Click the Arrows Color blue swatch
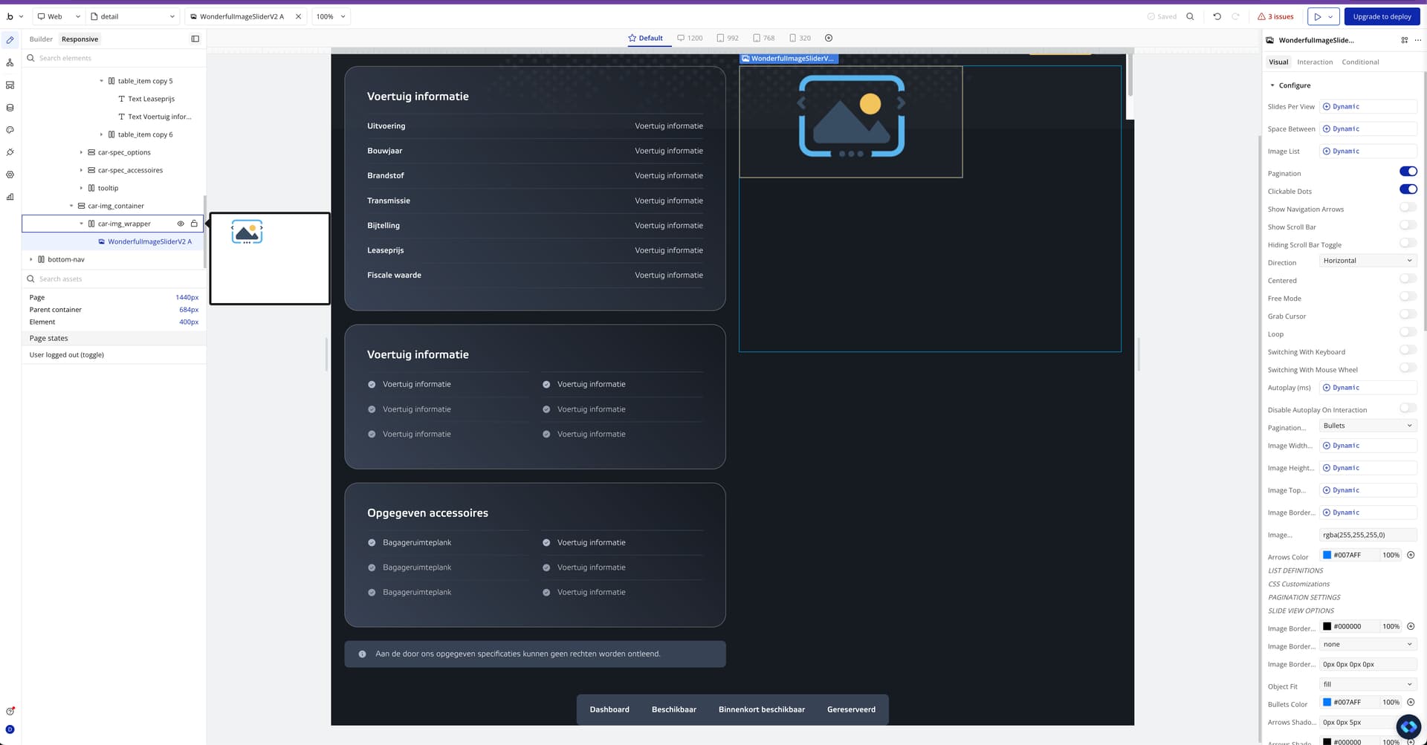 coord(1327,555)
